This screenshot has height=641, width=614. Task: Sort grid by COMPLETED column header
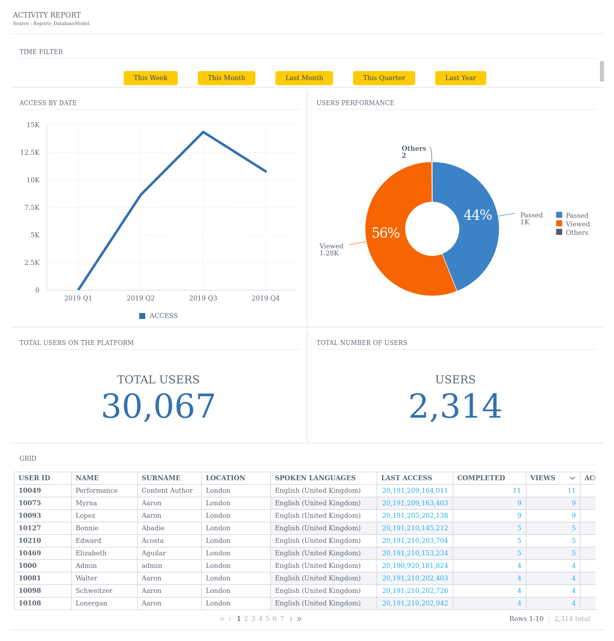(481, 478)
